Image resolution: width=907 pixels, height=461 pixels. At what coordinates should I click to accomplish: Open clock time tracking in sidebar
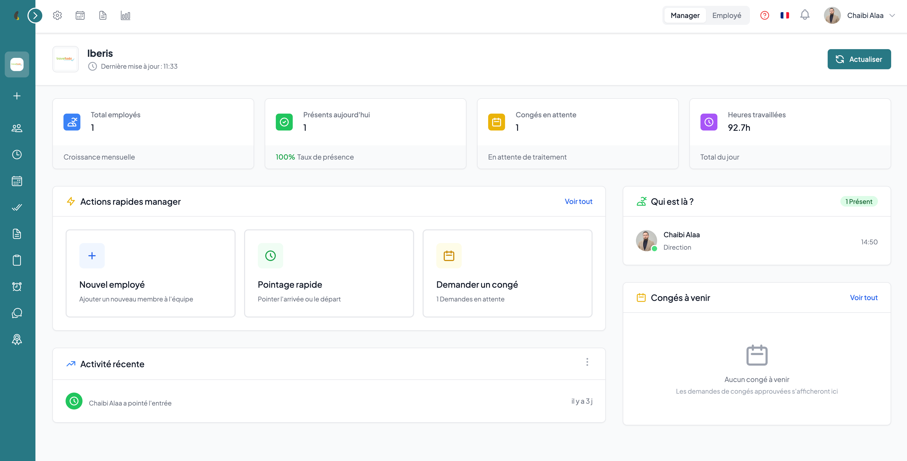(17, 155)
